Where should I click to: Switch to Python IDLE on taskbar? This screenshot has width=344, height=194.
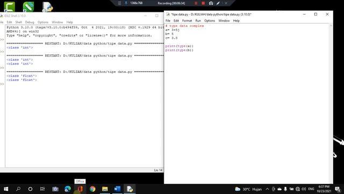tap(130, 189)
